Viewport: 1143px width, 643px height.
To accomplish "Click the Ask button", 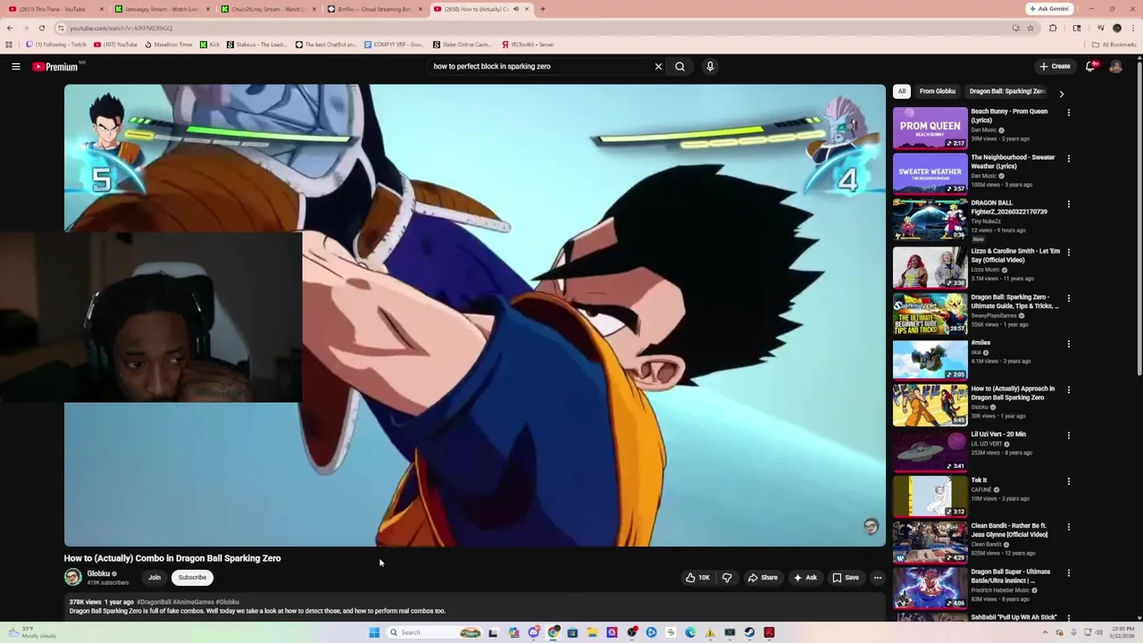I will pyautogui.click(x=805, y=578).
